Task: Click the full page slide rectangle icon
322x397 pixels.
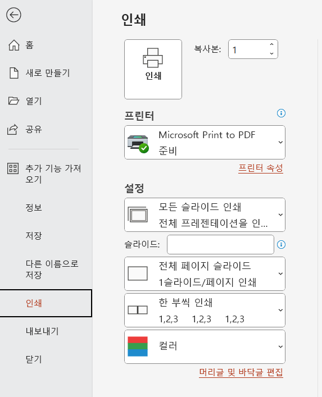Action: coord(138,273)
